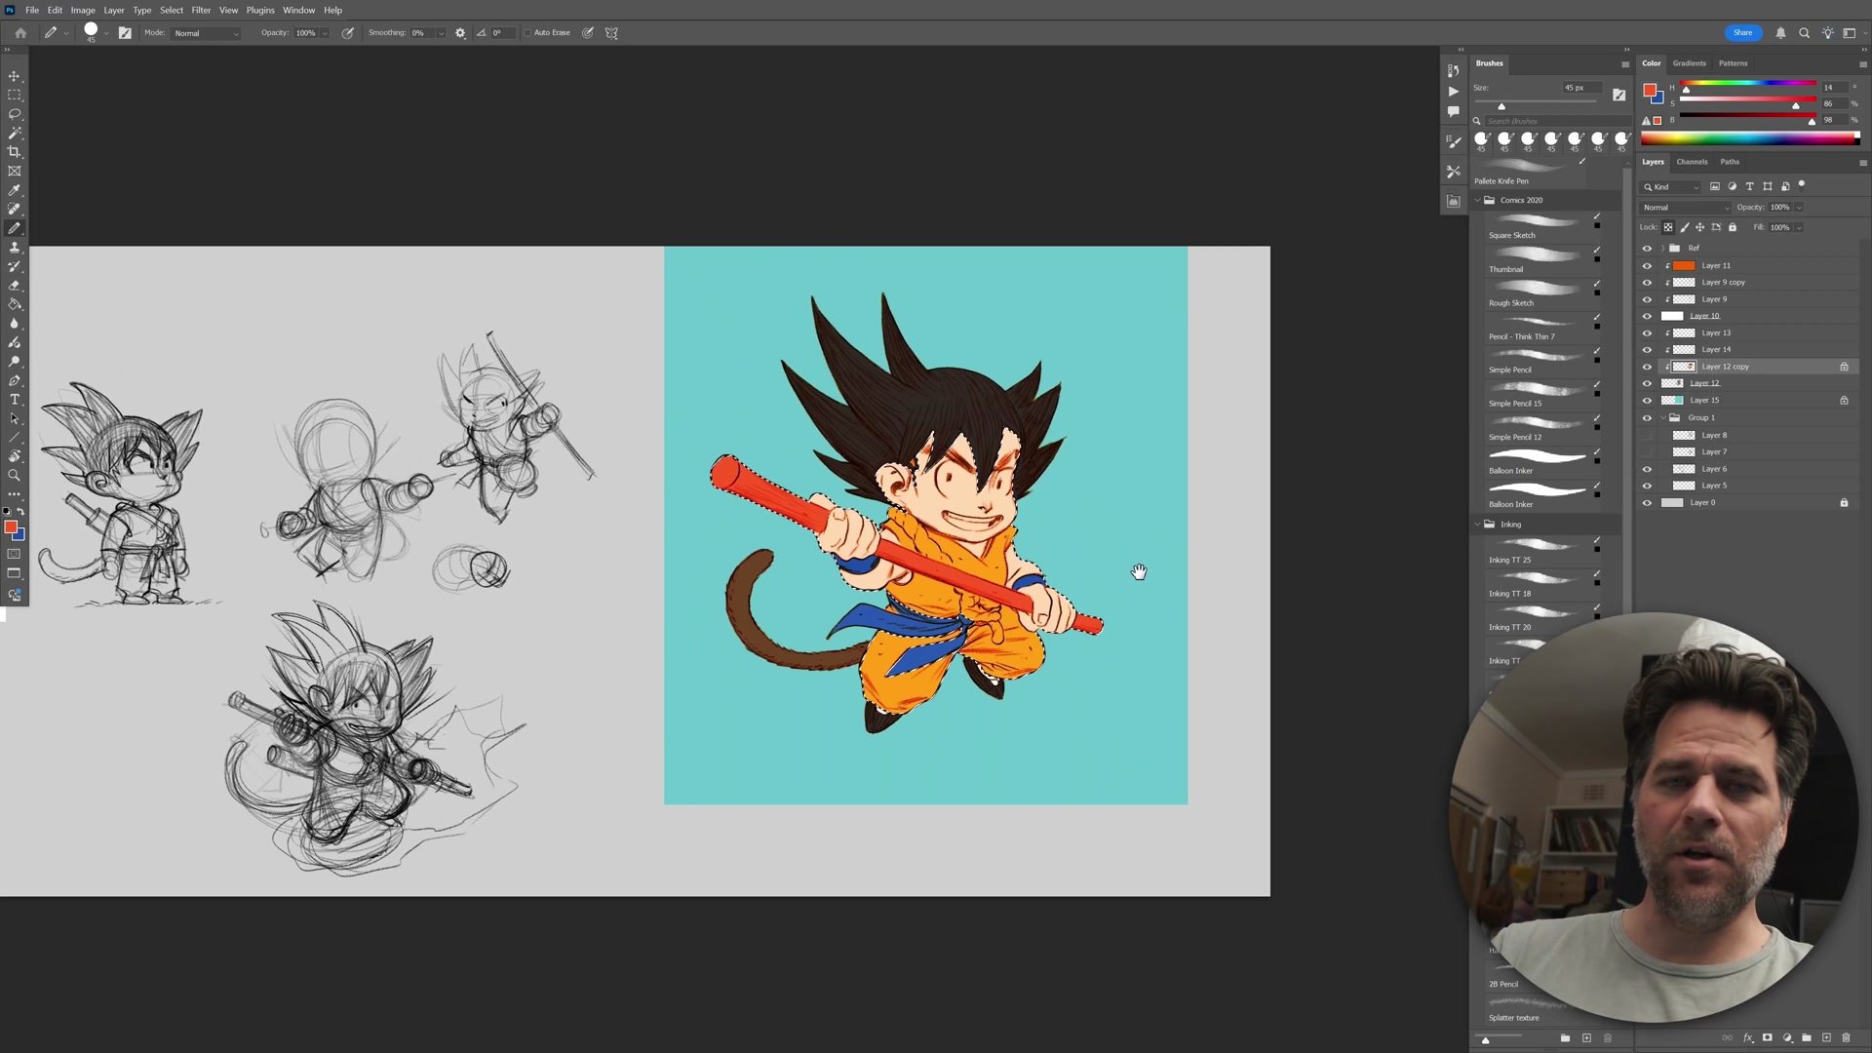Collapse Group 1 in layers

[1663, 417]
